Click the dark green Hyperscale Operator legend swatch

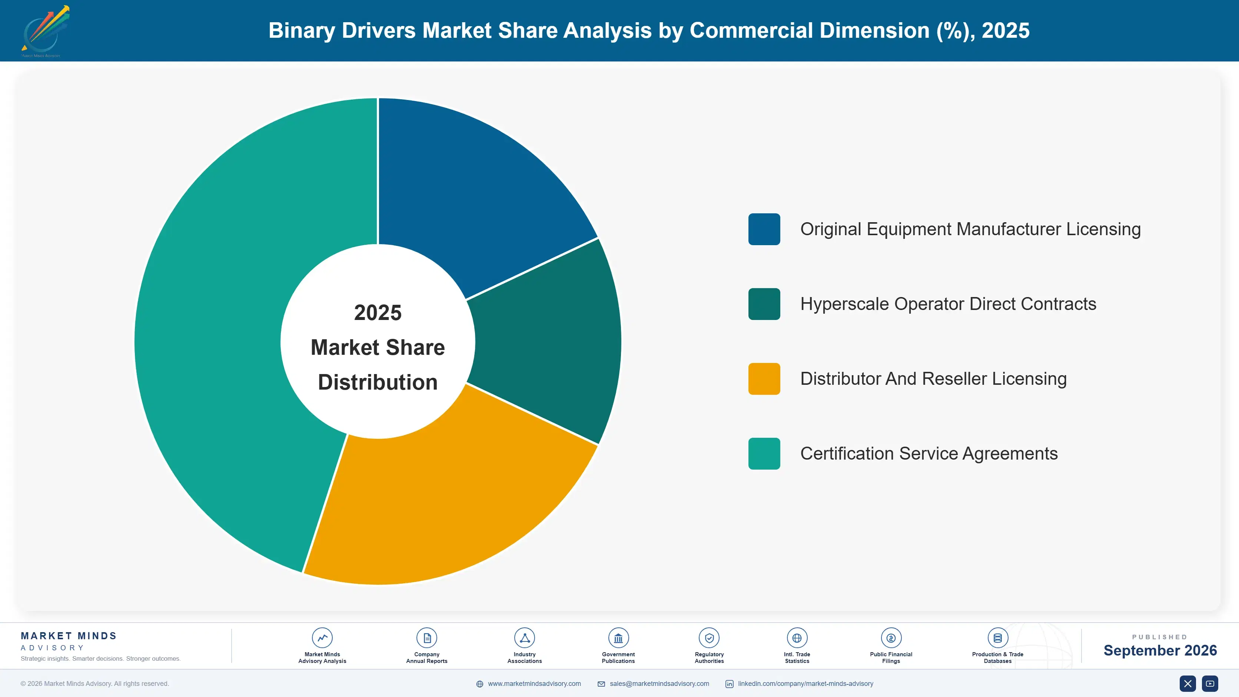coord(764,304)
